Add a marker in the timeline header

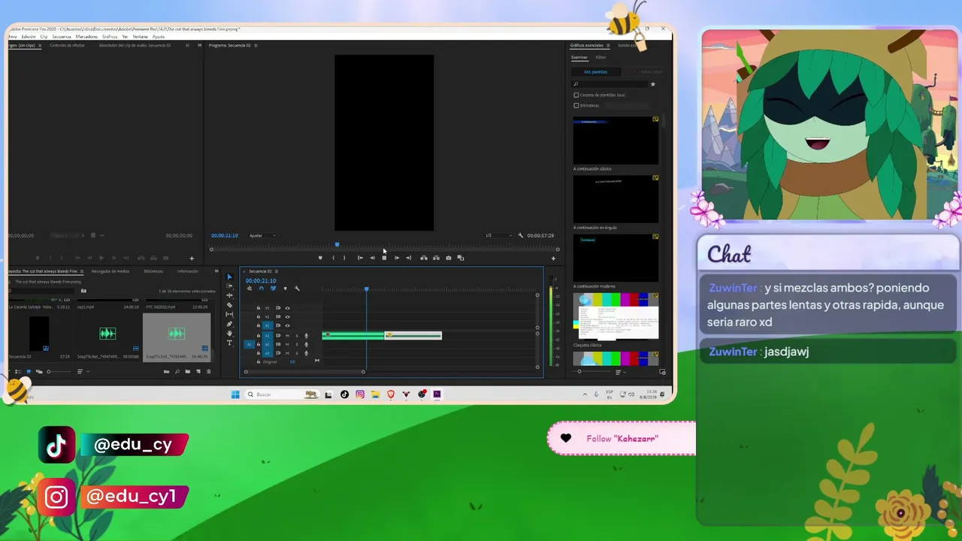click(285, 289)
